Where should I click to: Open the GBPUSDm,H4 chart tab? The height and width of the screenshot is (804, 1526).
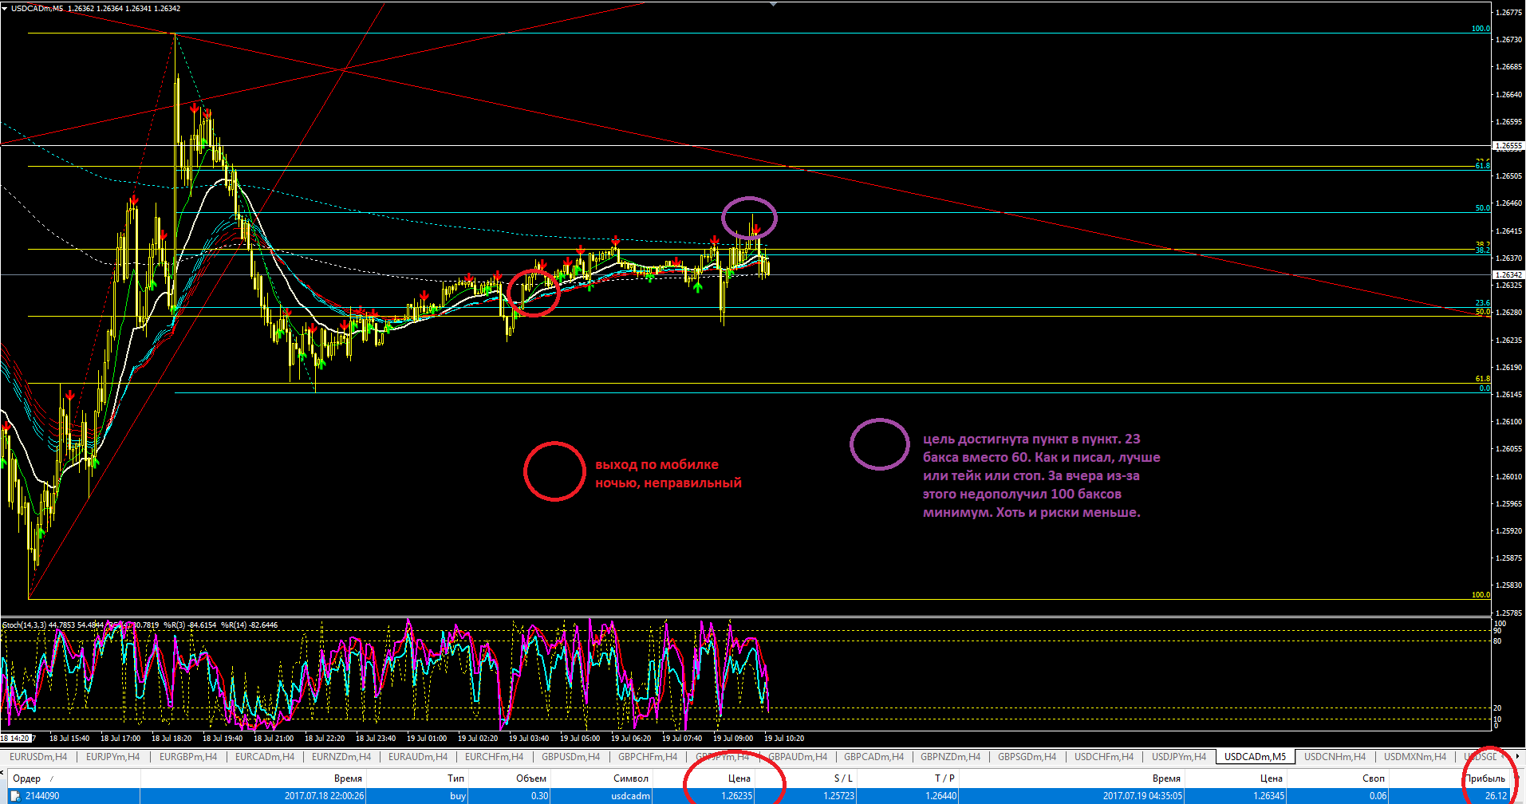(x=570, y=757)
